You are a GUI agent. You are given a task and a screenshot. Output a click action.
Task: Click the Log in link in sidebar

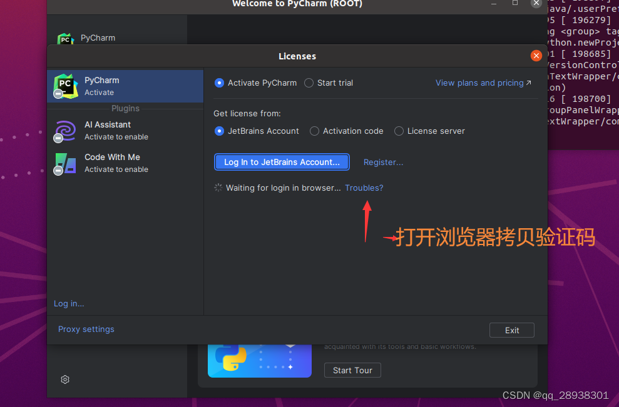[69, 303]
